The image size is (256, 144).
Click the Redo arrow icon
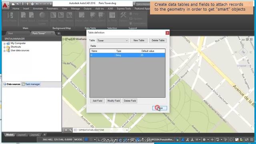44,4
